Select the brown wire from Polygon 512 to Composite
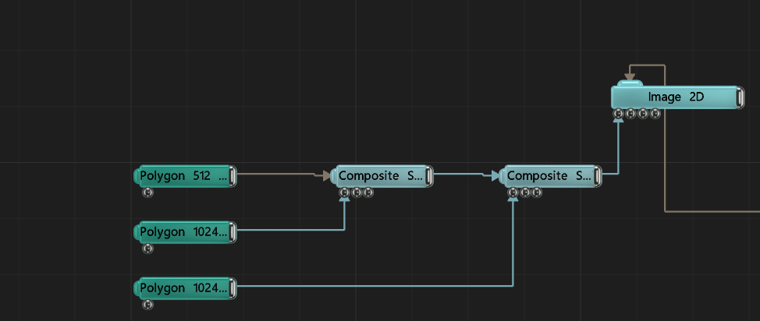Screen dimensions: 760x321 [276, 173]
